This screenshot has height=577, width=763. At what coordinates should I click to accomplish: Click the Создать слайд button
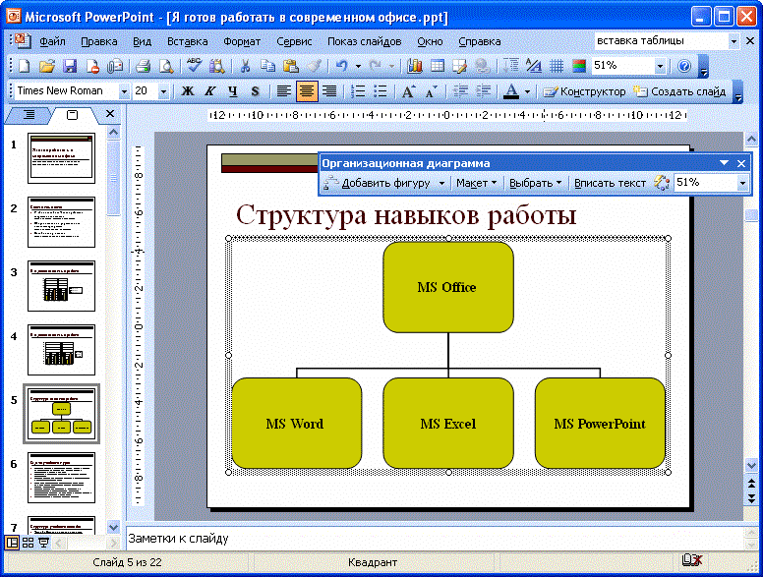(679, 91)
